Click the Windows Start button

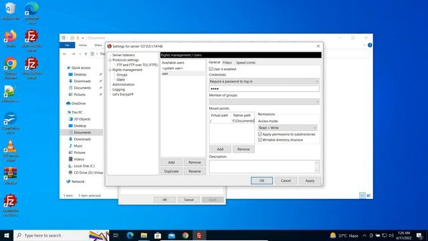(x=7, y=235)
